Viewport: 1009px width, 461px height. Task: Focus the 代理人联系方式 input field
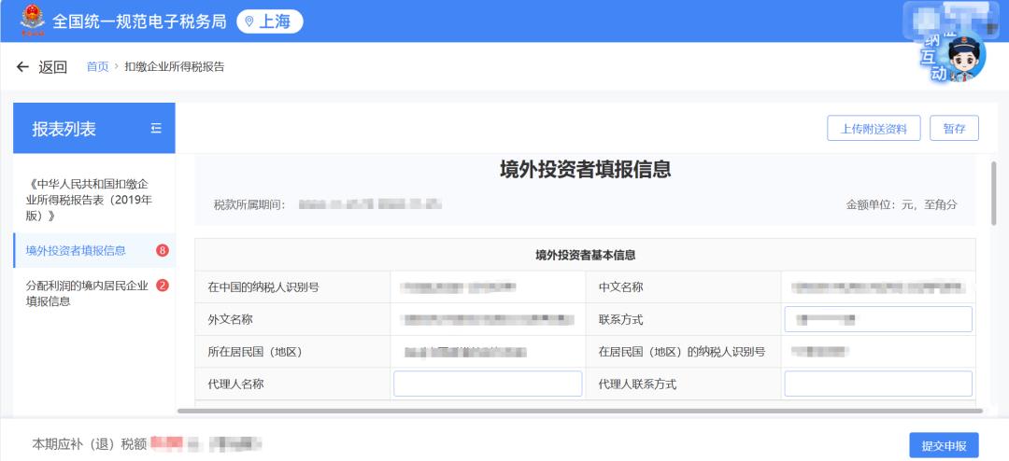[877, 384]
